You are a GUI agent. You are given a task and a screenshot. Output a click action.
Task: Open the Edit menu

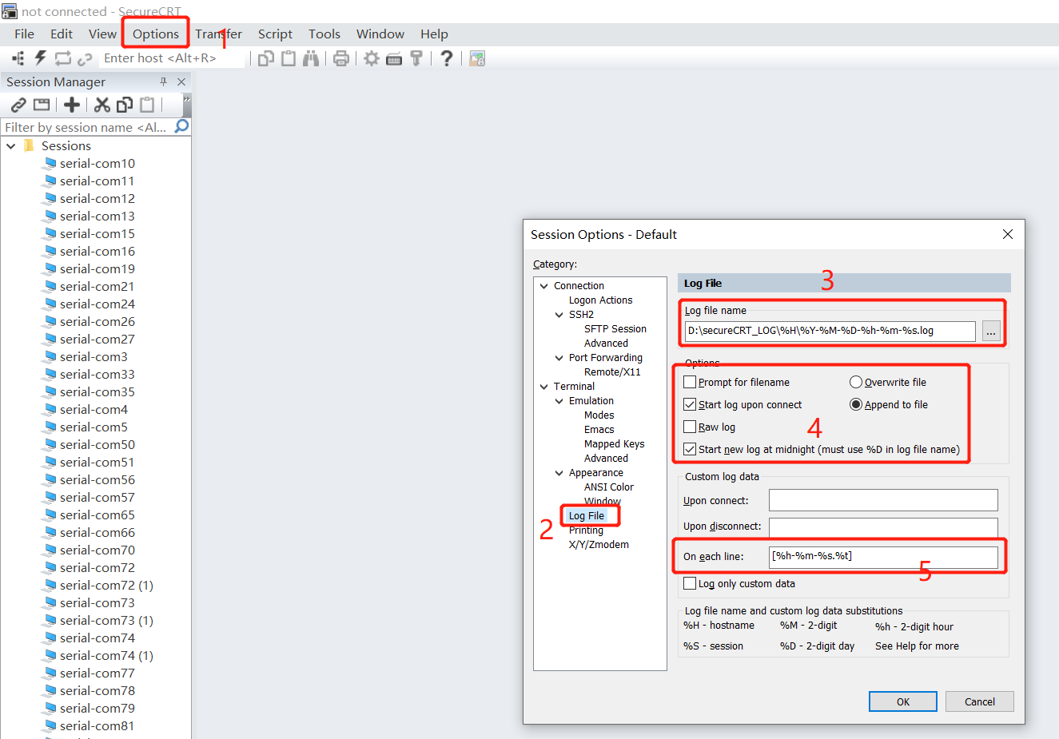coord(62,34)
